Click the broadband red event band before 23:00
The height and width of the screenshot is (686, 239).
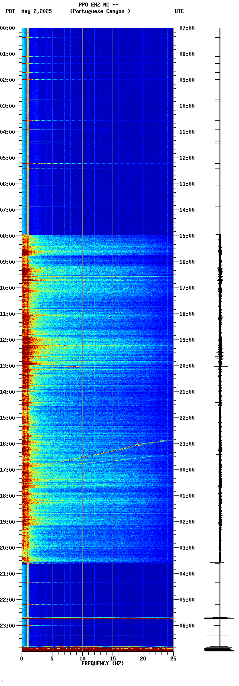97,618
